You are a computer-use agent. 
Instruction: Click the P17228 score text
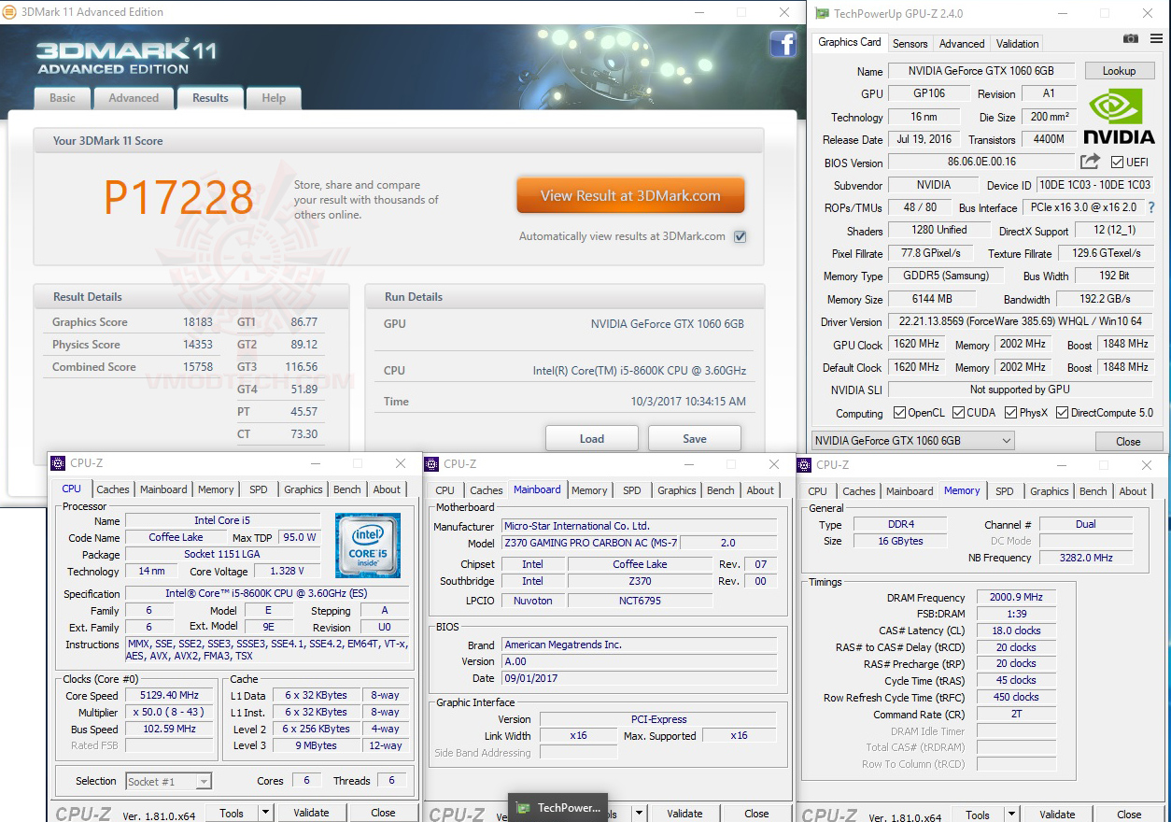coord(178,197)
